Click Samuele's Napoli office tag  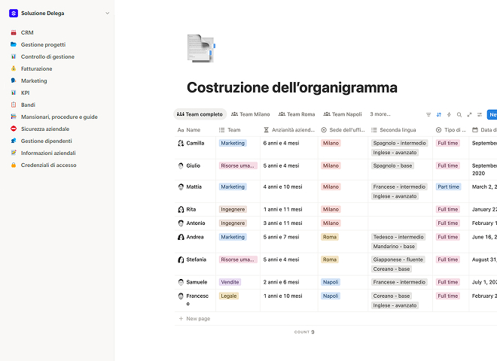[331, 282]
